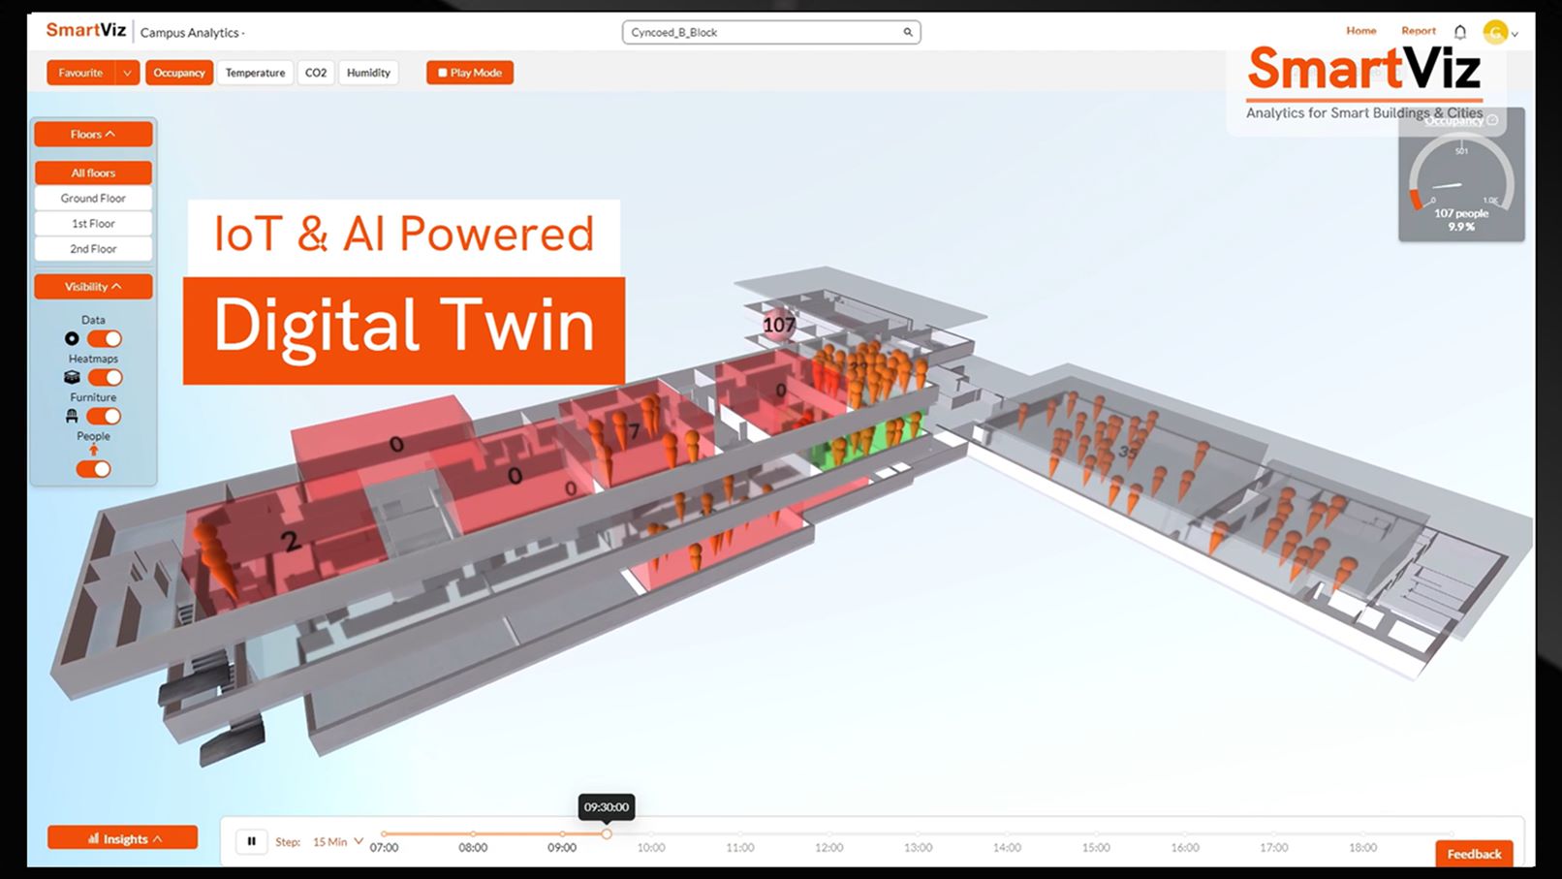Click the Occupancy gauge widget
Image resolution: width=1562 pixels, height=879 pixels.
(x=1460, y=179)
